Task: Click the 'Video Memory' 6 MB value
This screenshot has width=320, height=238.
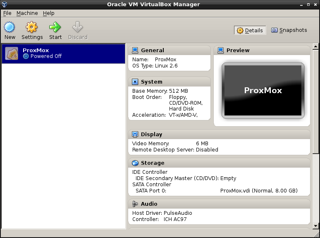Action: tap(202, 143)
